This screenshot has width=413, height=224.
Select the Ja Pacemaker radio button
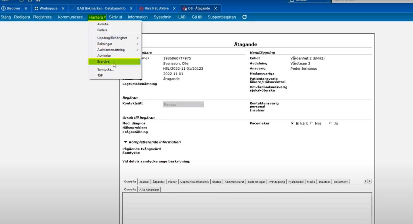(330, 123)
